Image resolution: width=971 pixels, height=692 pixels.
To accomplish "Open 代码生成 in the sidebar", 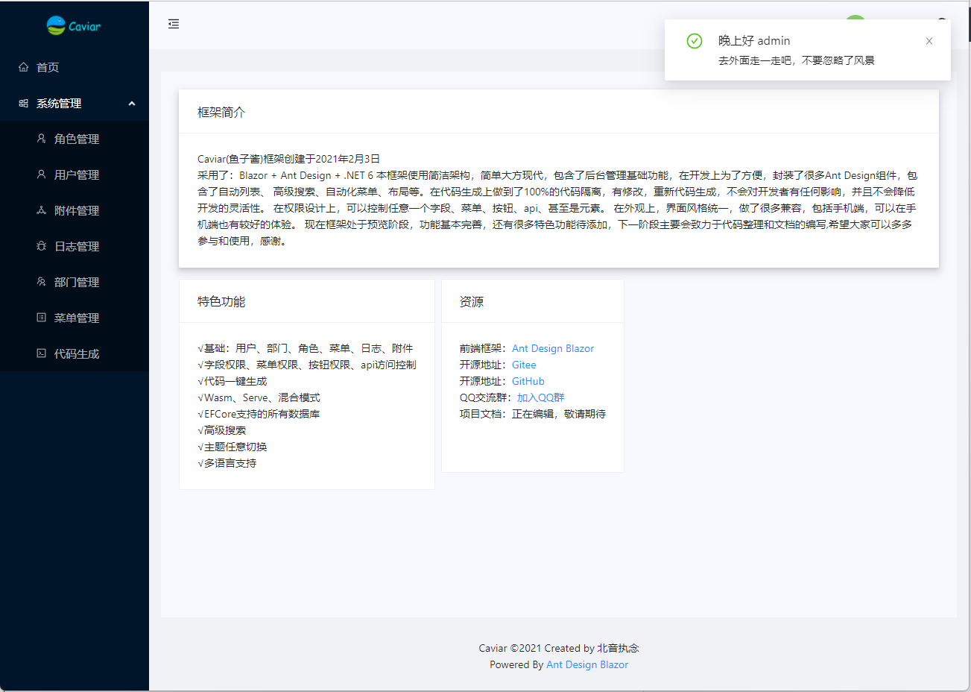I will click(x=75, y=353).
